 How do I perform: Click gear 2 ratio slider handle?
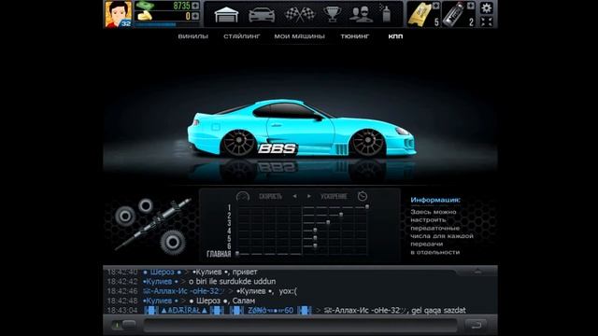341,215
